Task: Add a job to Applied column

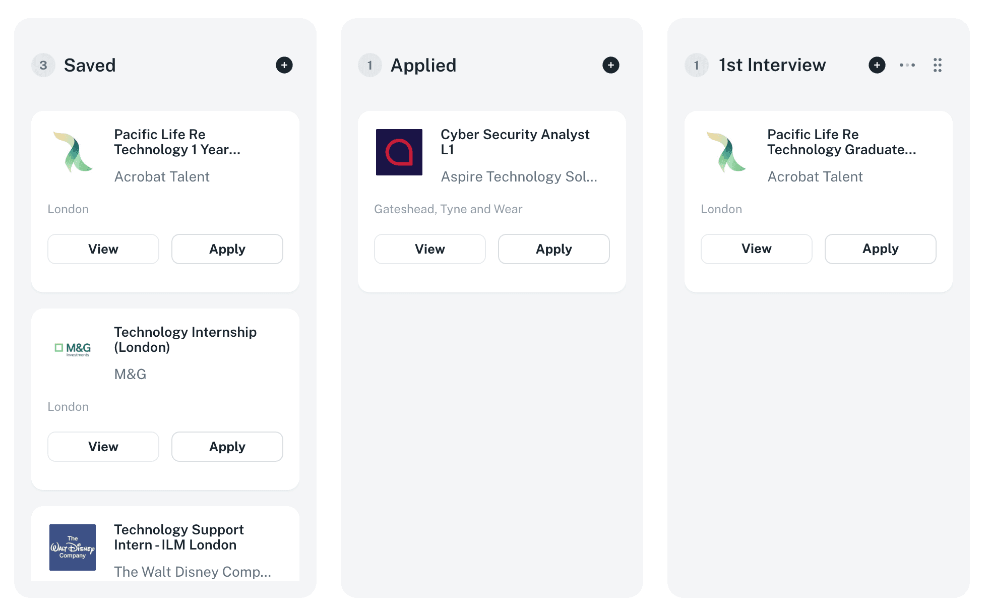Action: 611,65
